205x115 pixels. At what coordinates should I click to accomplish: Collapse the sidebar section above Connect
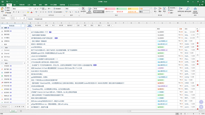[2, 48]
